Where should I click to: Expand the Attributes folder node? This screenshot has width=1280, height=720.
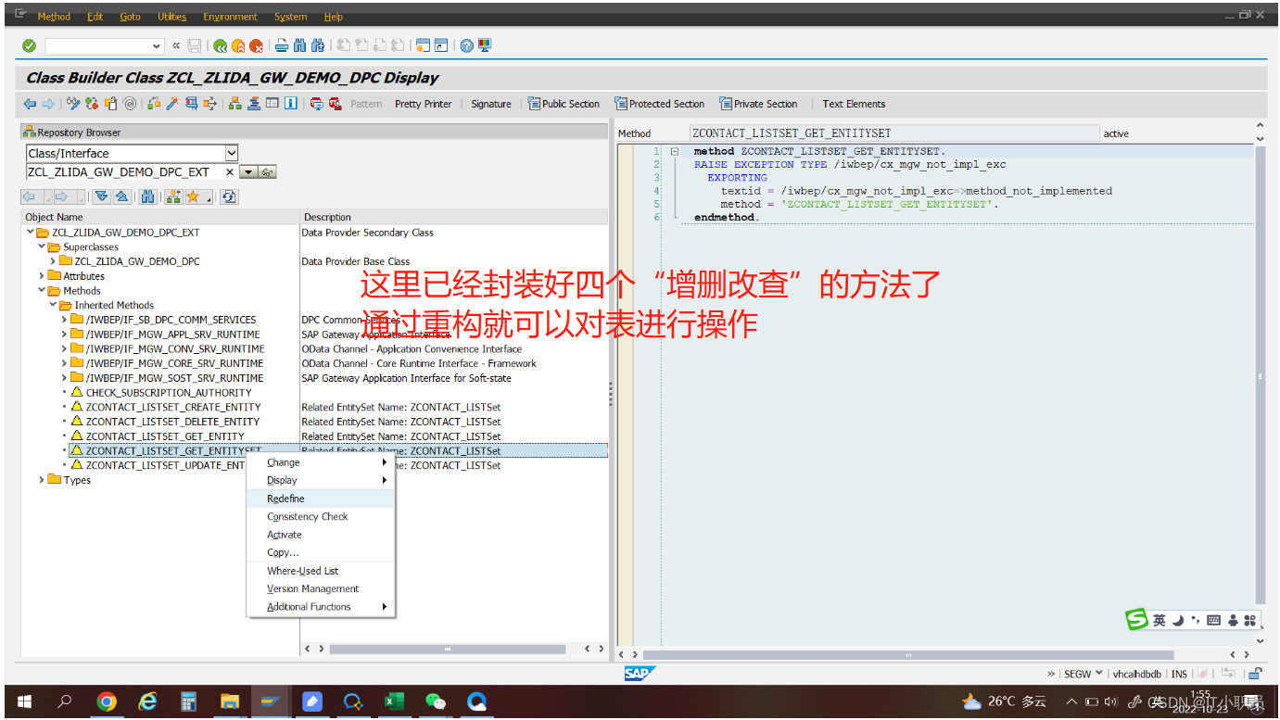pos(42,276)
